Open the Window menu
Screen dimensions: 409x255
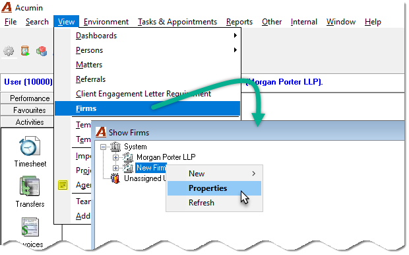(x=341, y=22)
